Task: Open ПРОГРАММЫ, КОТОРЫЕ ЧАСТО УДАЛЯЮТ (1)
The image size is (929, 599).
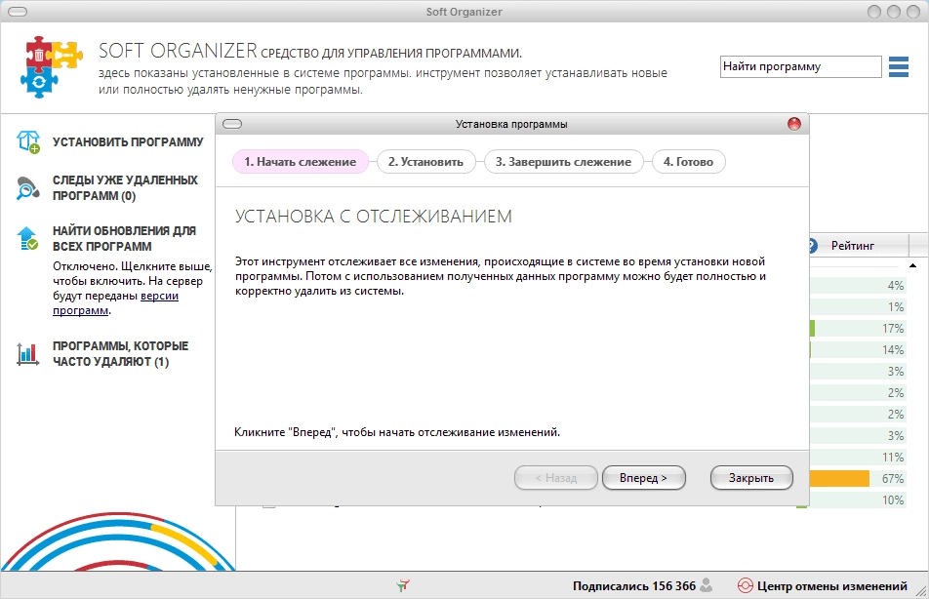Action: tap(120, 354)
